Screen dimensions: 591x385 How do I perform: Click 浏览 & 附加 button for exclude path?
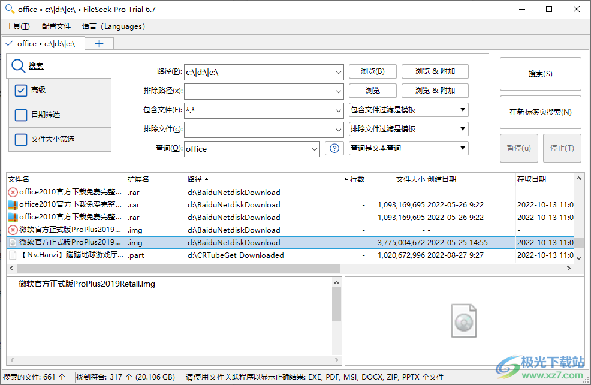point(435,91)
